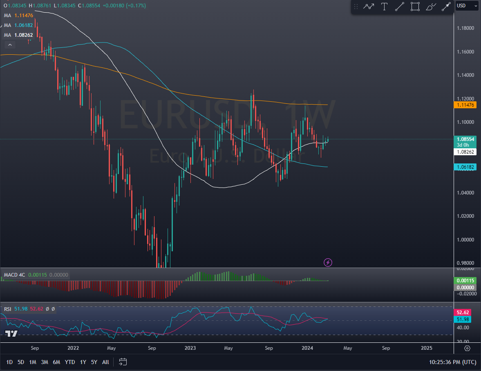Select the trend path drawing tool
Screen dimensions: 481x371
pyautogui.click(x=369, y=7)
